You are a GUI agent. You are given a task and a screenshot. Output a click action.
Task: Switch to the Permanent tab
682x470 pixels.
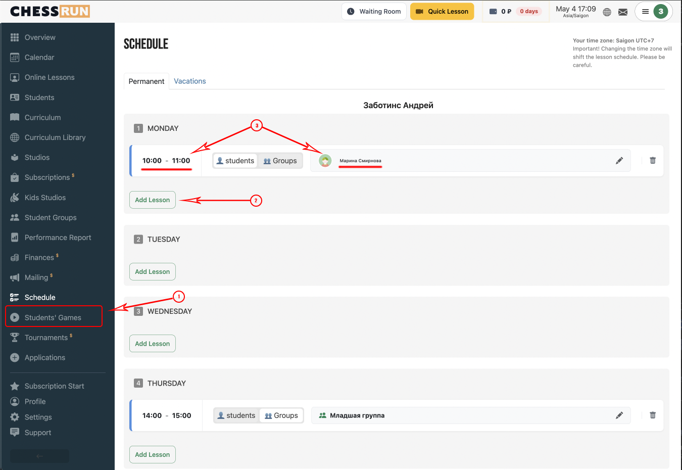pyautogui.click(x=147, y=81)
